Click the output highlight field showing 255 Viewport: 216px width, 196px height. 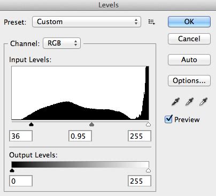click(x=140, y=181)
